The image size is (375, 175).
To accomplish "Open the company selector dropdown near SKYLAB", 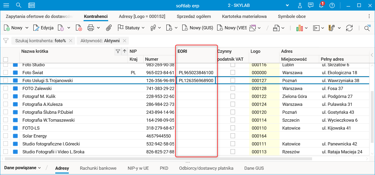I will point(288,6).
